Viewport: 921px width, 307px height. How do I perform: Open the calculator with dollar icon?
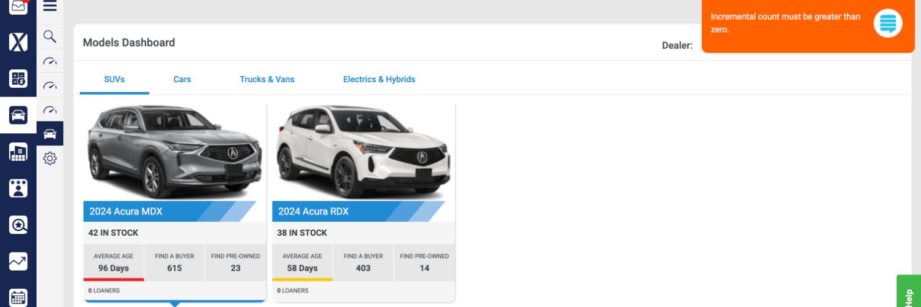point(18,79)
